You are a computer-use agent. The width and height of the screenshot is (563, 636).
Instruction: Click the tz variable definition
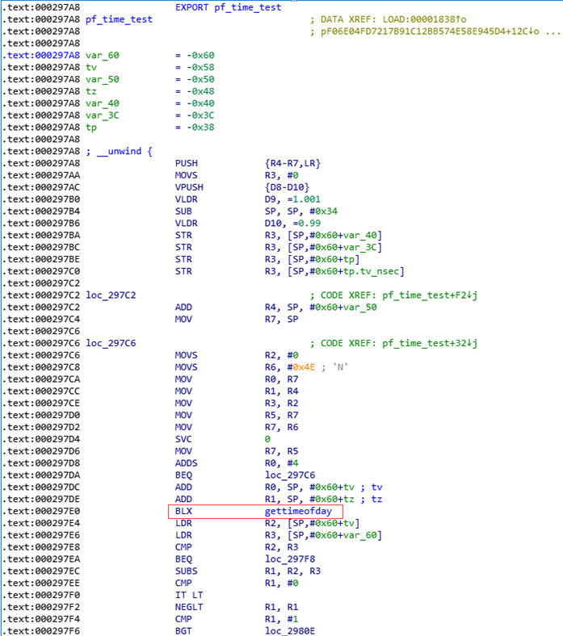click(x=149, y=91)
